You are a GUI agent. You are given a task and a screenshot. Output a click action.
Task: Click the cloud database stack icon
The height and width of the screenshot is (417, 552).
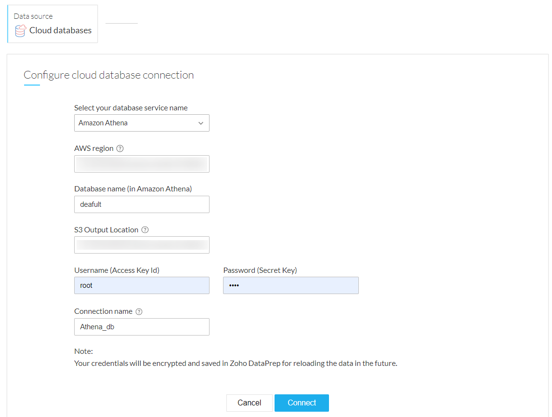[20, 31]
